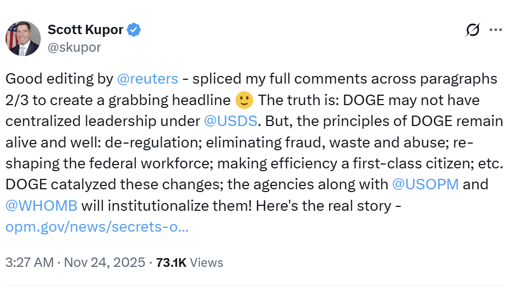Click the Views label
The height and width of the screenshot is (290, 509).
point(206,262)
